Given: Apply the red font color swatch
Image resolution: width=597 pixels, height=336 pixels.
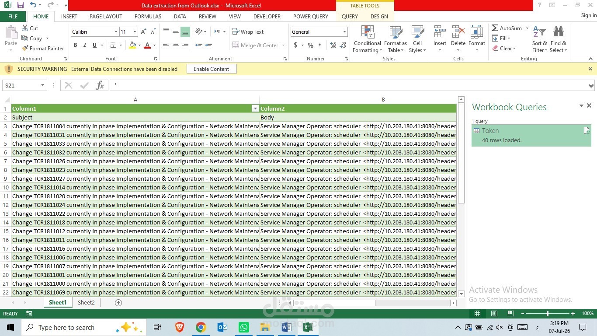Looking at the screenshot, I should [147, 45].
